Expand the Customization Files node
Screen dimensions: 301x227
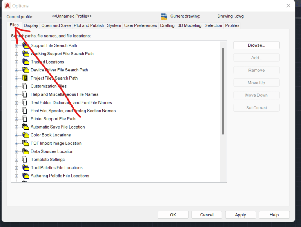16,86
